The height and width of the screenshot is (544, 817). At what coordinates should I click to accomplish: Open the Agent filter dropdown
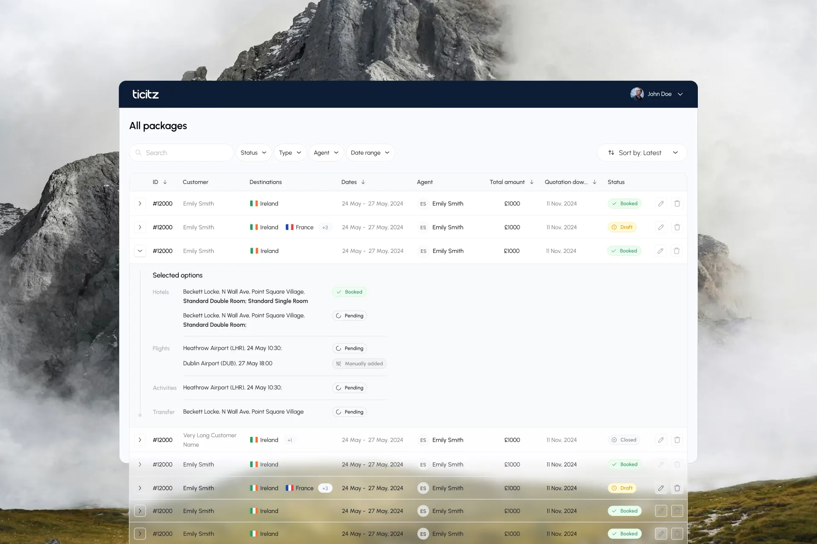(x=326, y=153)
